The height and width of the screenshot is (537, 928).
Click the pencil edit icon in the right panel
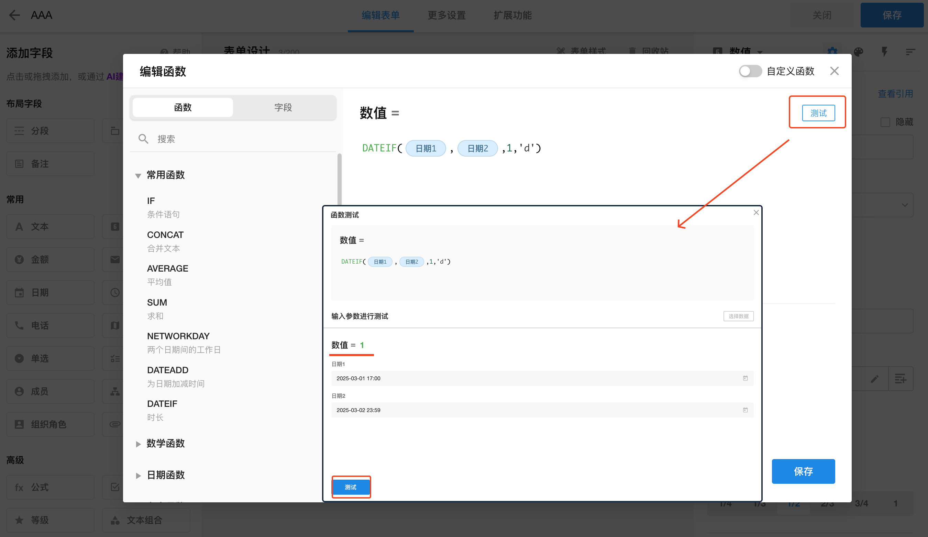tap(875, 378)
